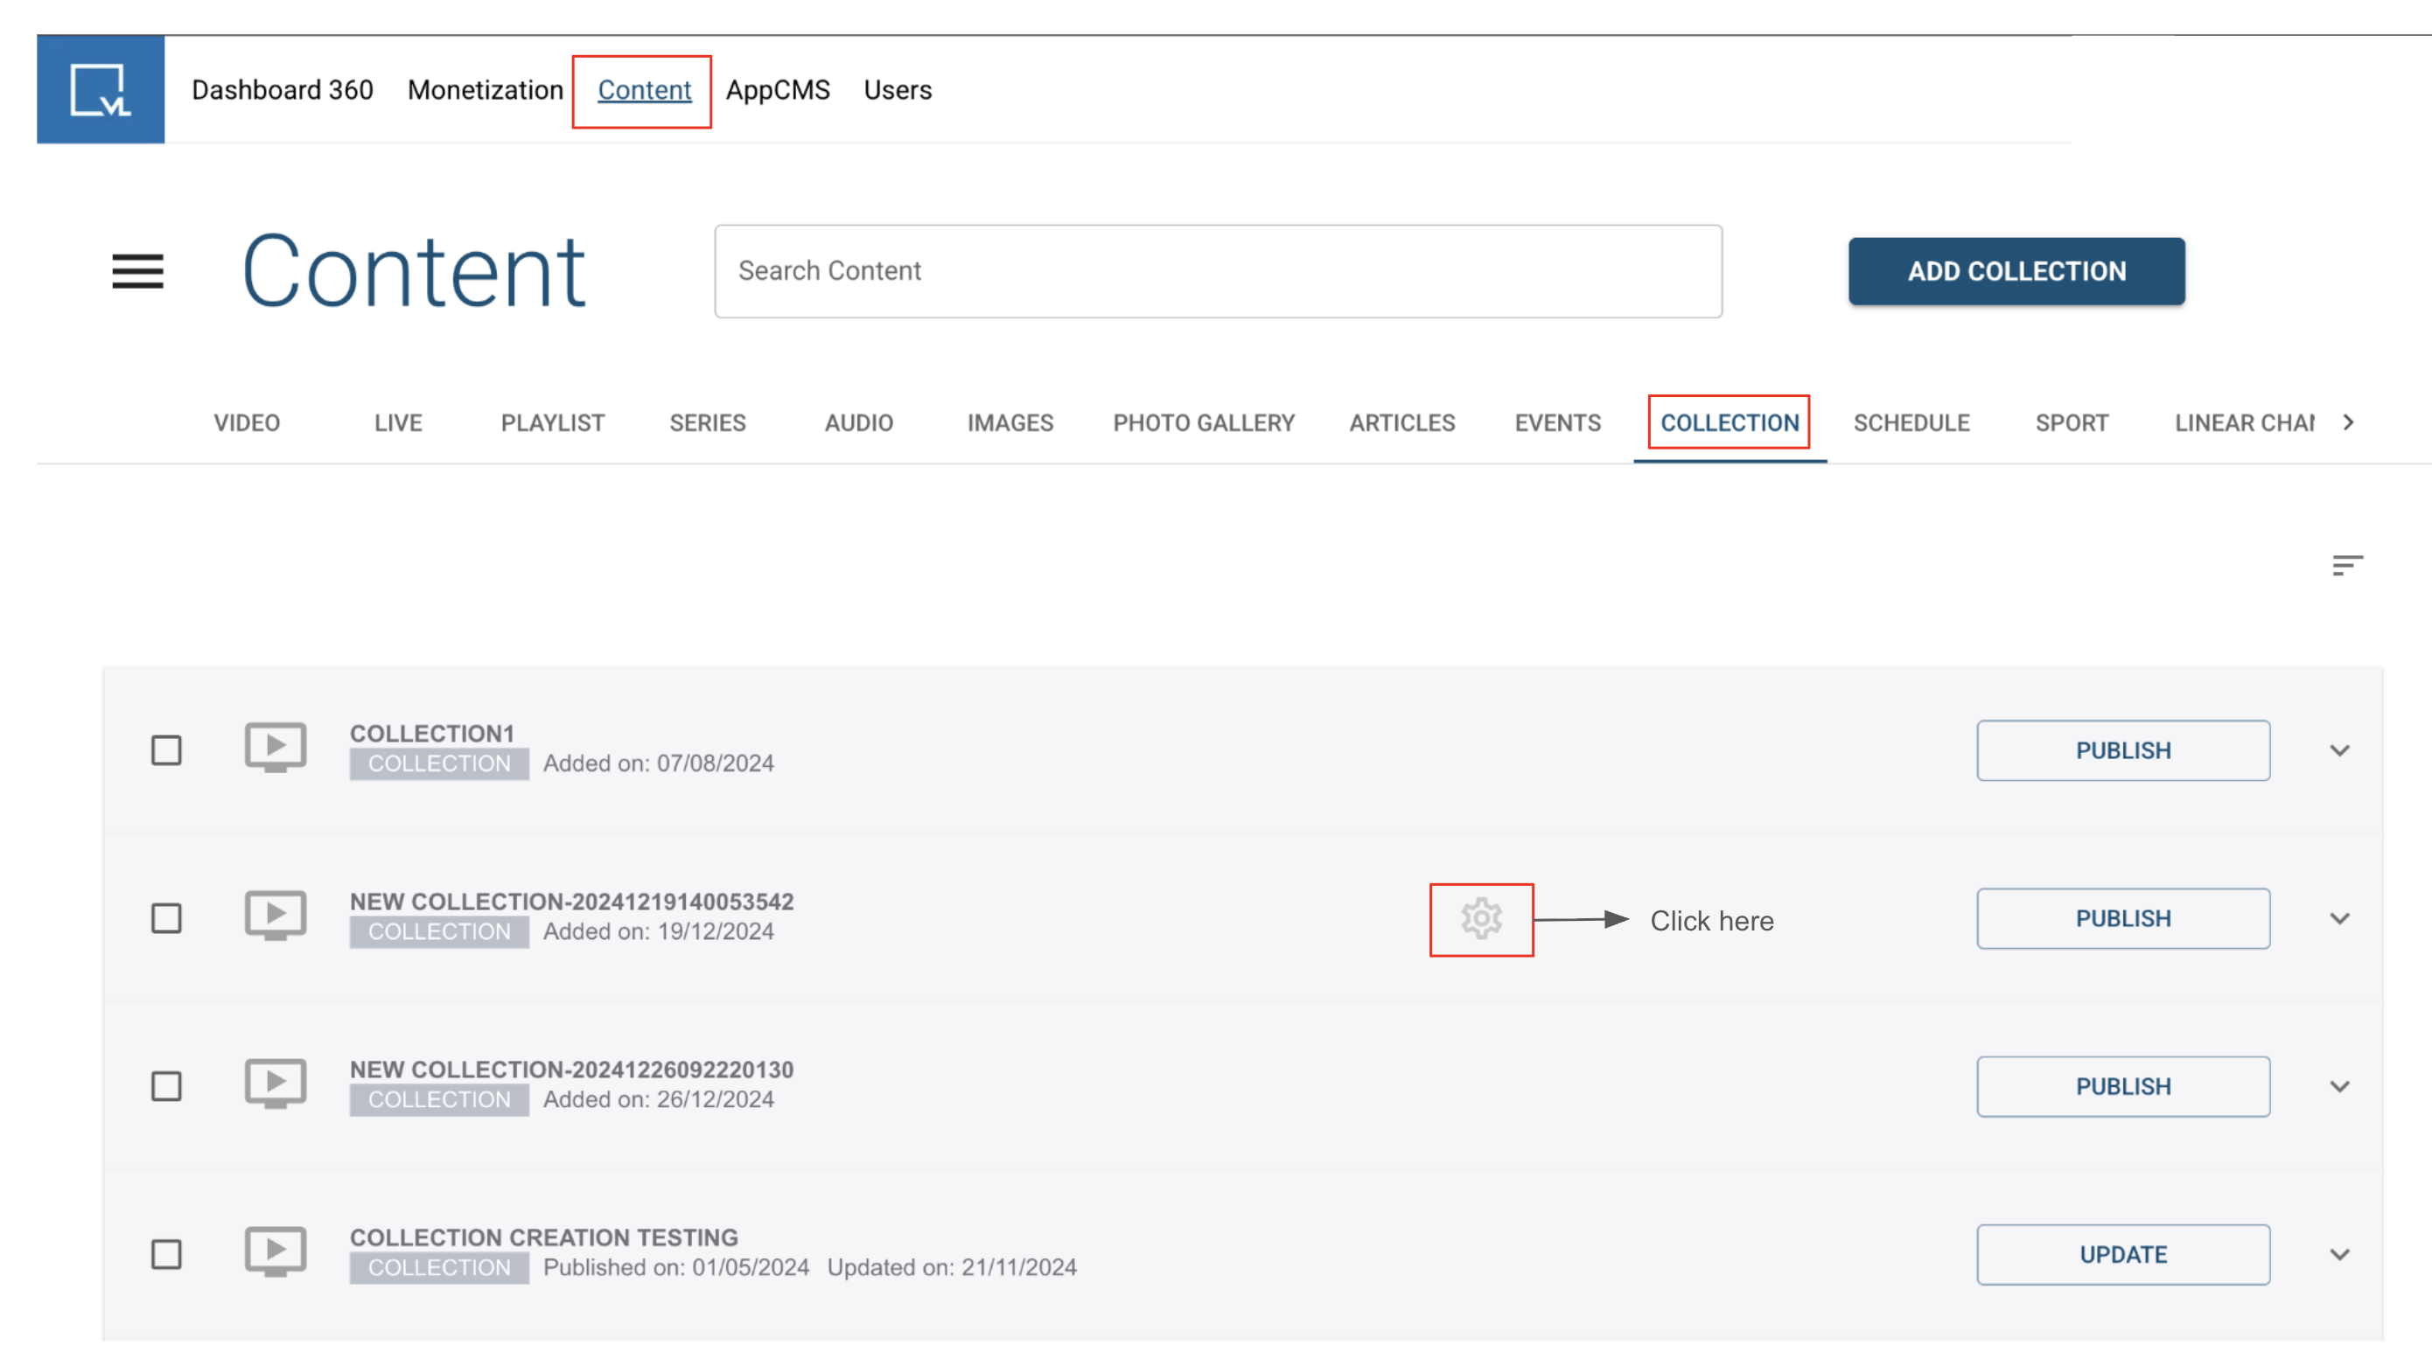Select the SERIES tab

pos(708,423)
